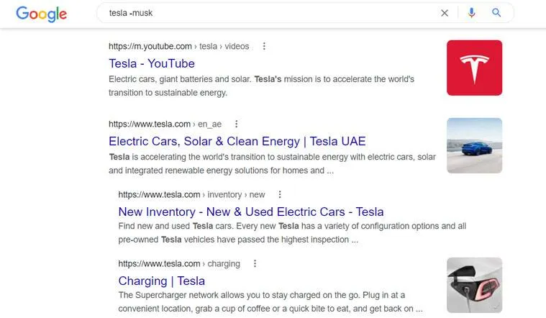546x318 pixels.
Task: Open options menu for charging result
Action: [x=255, y=263]
